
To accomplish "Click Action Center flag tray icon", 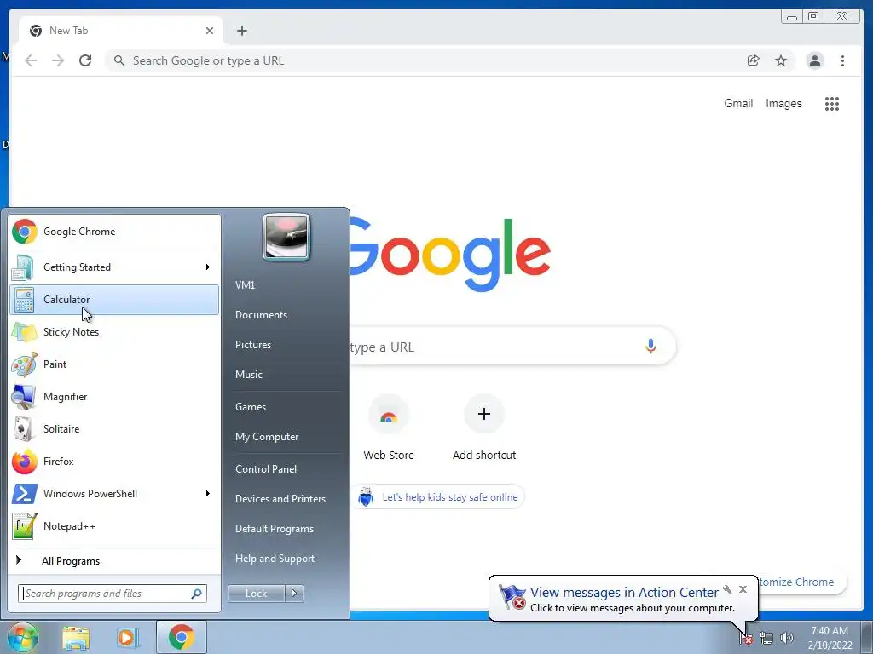I will point(746,639).
